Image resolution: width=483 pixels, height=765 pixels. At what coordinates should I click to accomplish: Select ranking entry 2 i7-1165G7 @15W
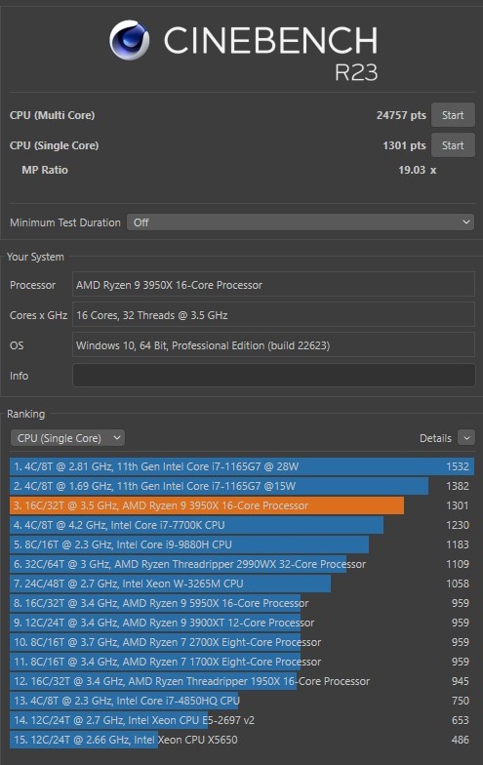(242, 486)
